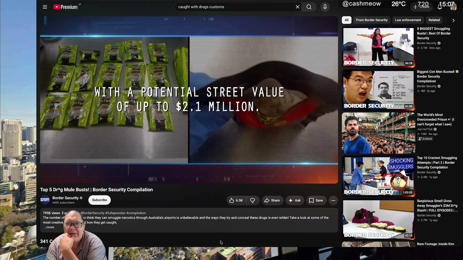
Task: Click the '2.4M 1y ago' video stats
Action: tap(428, 177)
